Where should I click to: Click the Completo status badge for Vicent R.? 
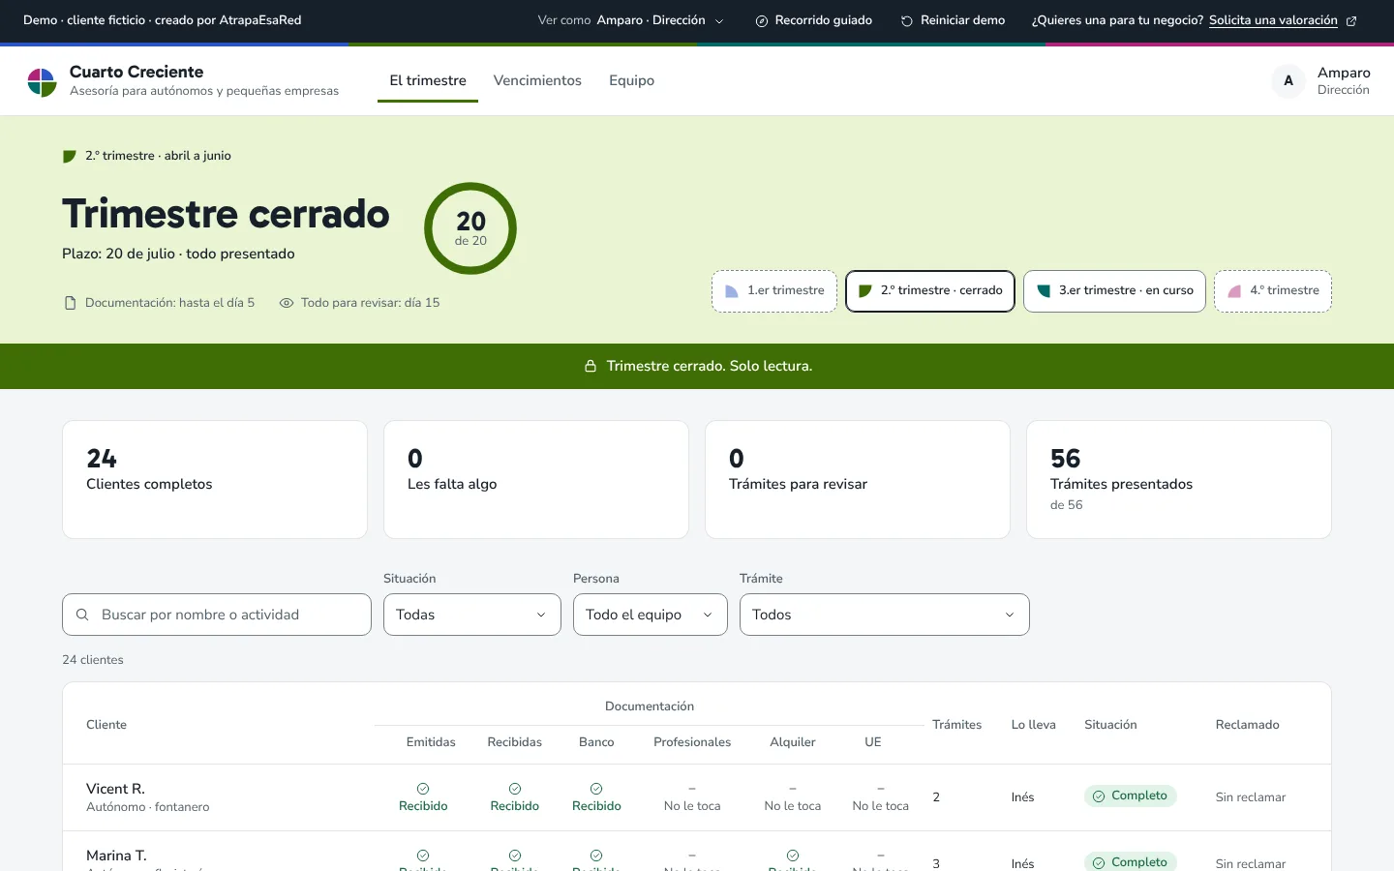[1131, 796]
